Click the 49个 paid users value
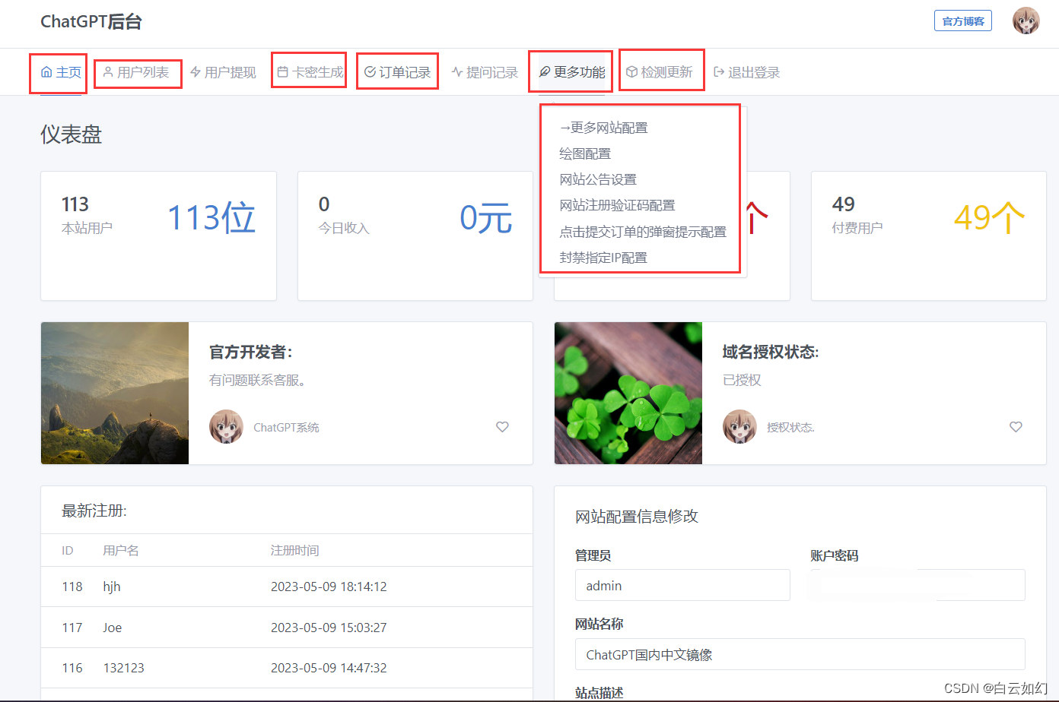 click(x=990, y=218)
